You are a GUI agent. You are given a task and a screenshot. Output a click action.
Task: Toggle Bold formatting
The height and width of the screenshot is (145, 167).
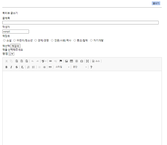tap(6, 67)
